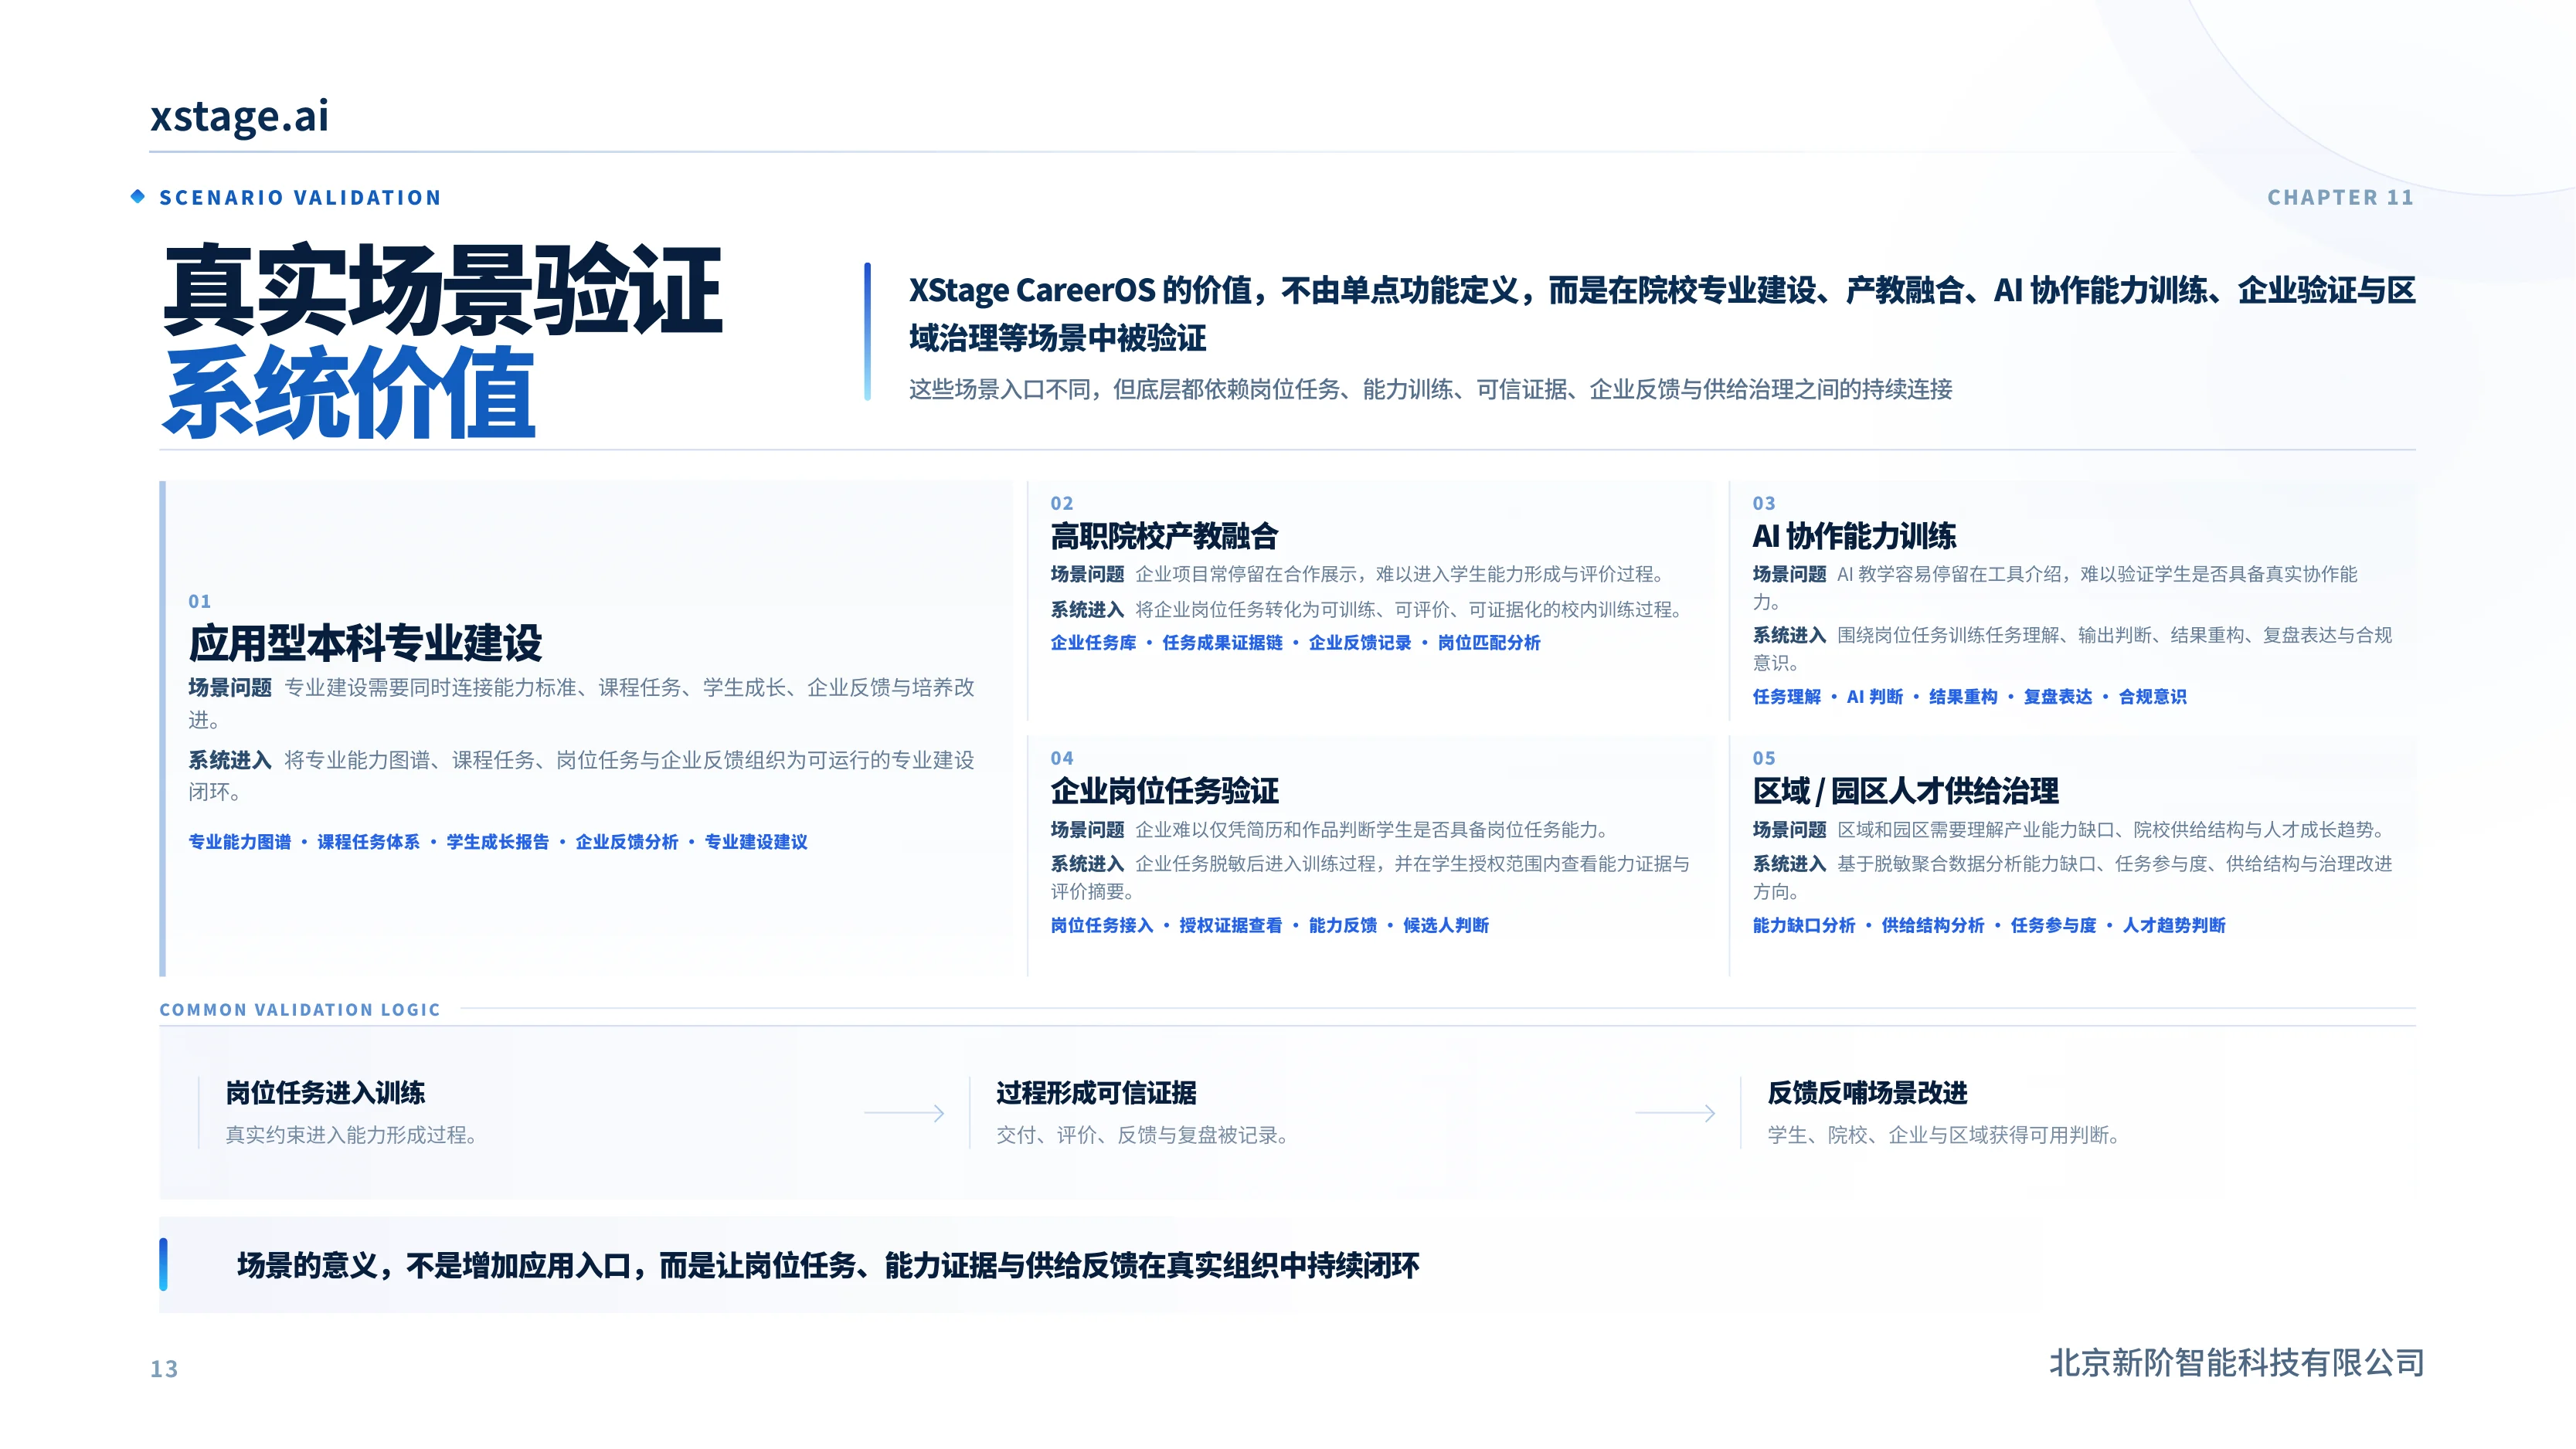Screen dimensions: 2576x1449
Task: Click the blue tag 结果重构 under card 03
Action: coord(1963,697)
